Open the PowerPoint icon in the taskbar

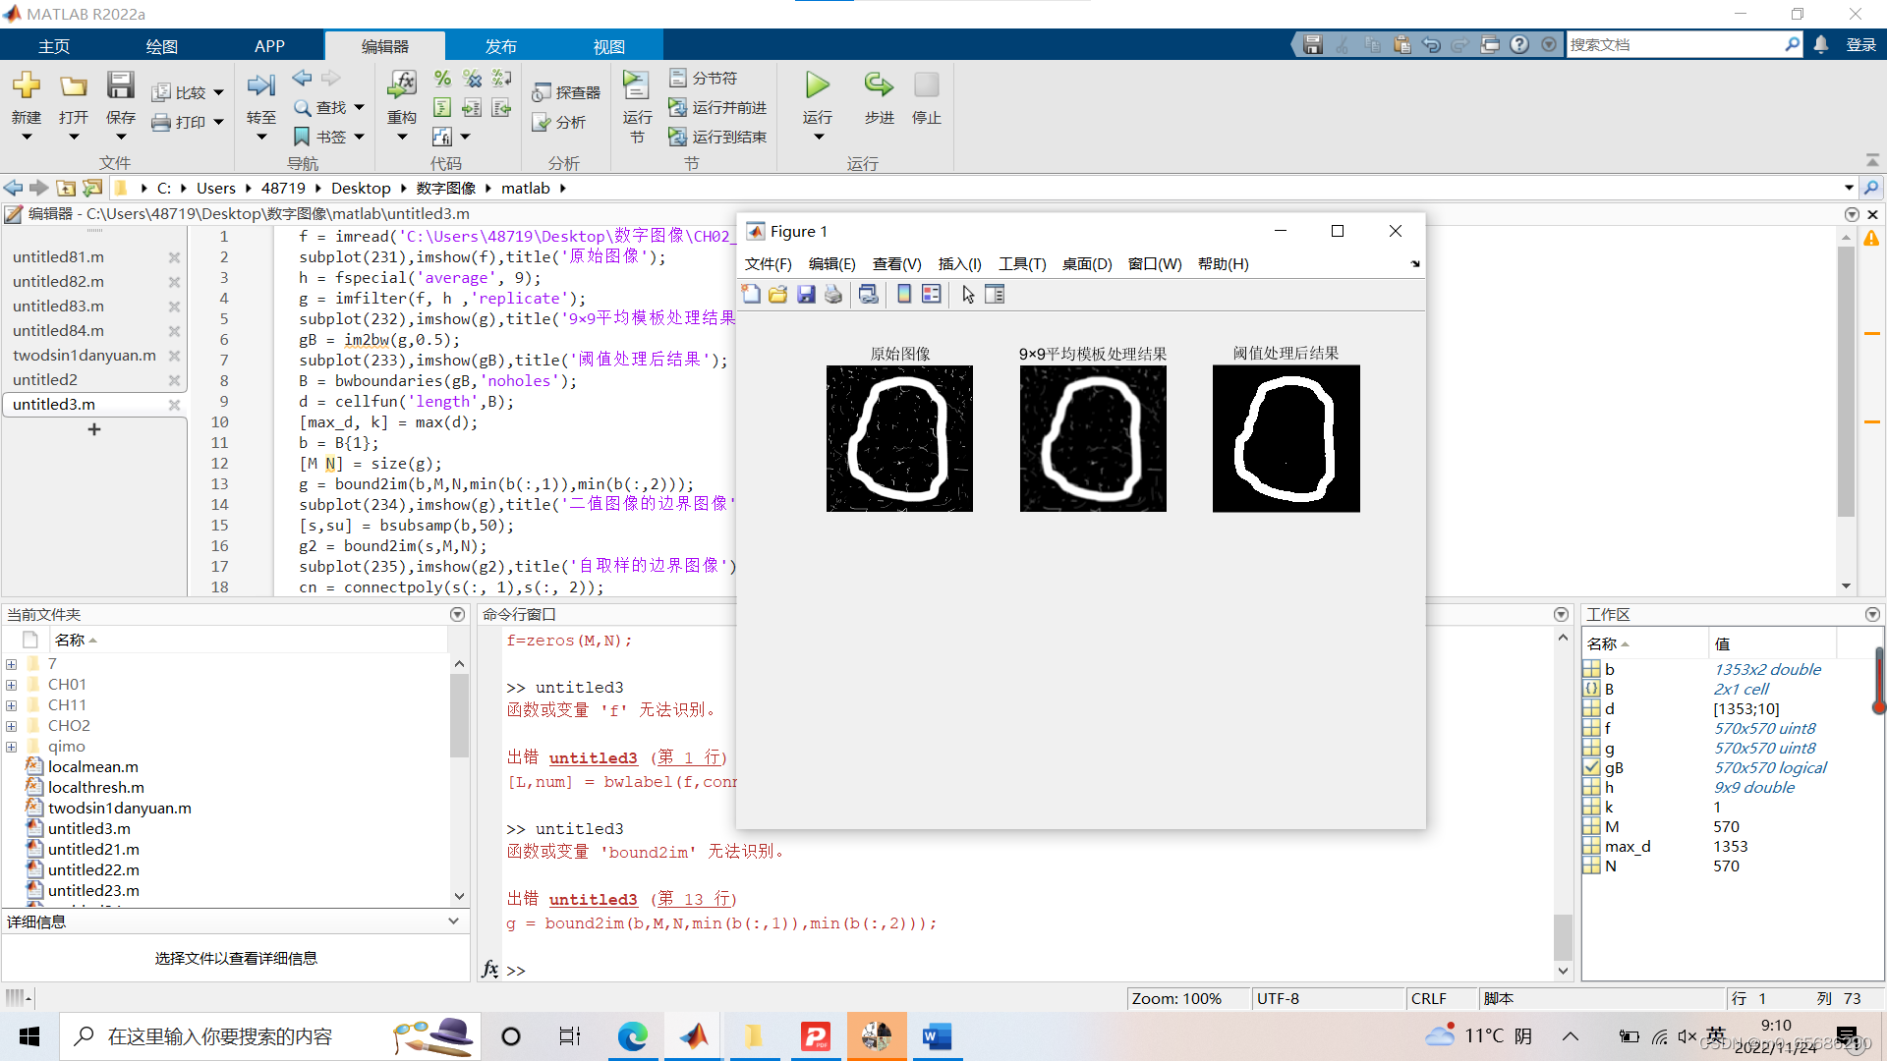tap(816, 1036)
